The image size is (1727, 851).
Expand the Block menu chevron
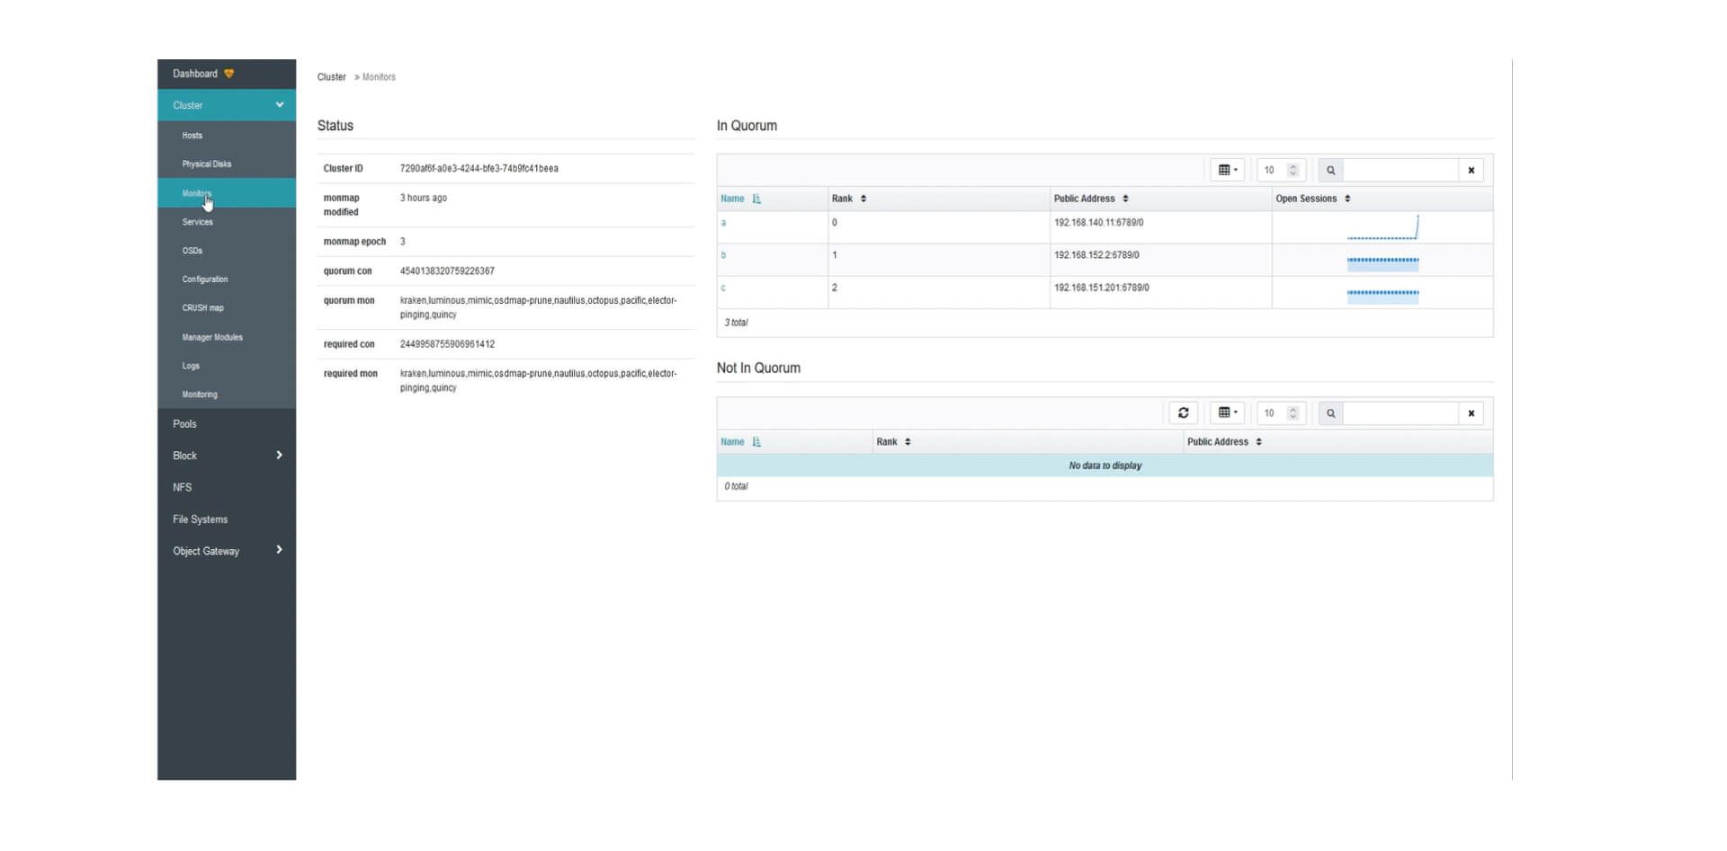tap(279, 456)
